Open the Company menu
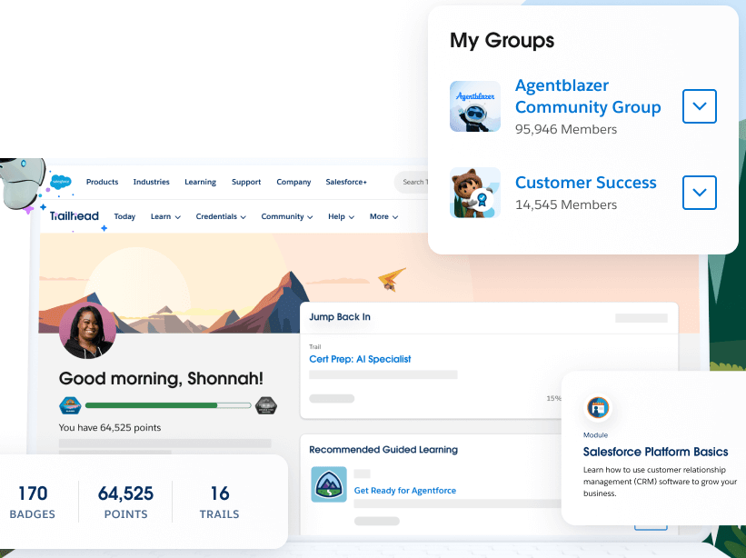The width and height of the screenshot is (746, 558). 293,182
